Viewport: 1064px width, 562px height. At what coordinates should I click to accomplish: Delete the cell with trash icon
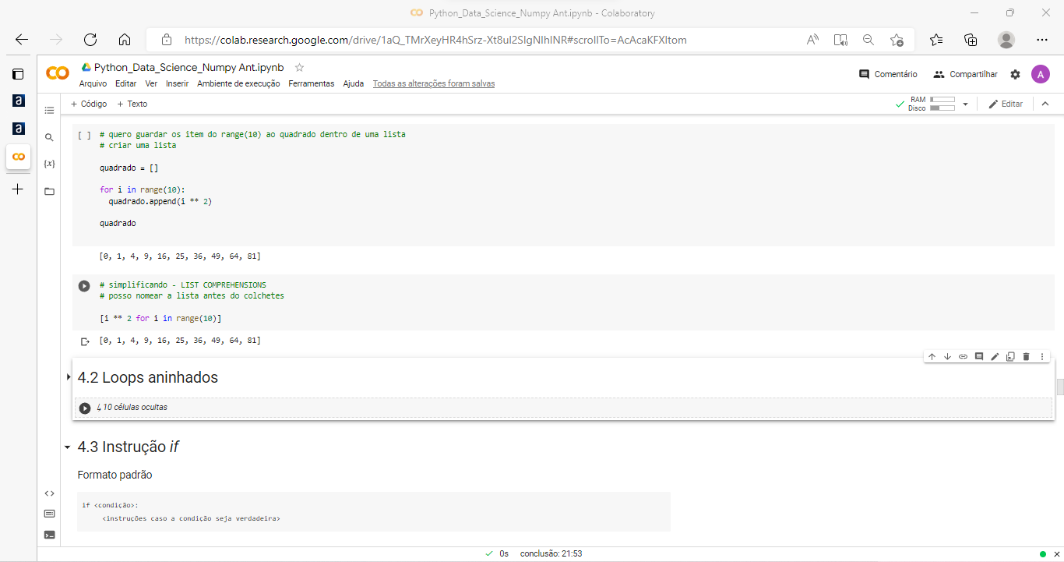(1026, 356)
